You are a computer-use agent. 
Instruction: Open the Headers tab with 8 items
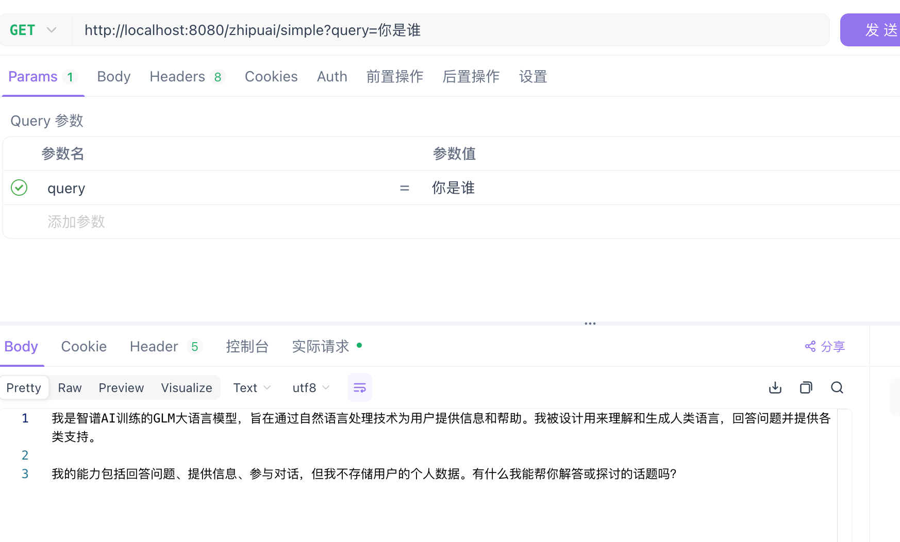[x=187, y=77]
